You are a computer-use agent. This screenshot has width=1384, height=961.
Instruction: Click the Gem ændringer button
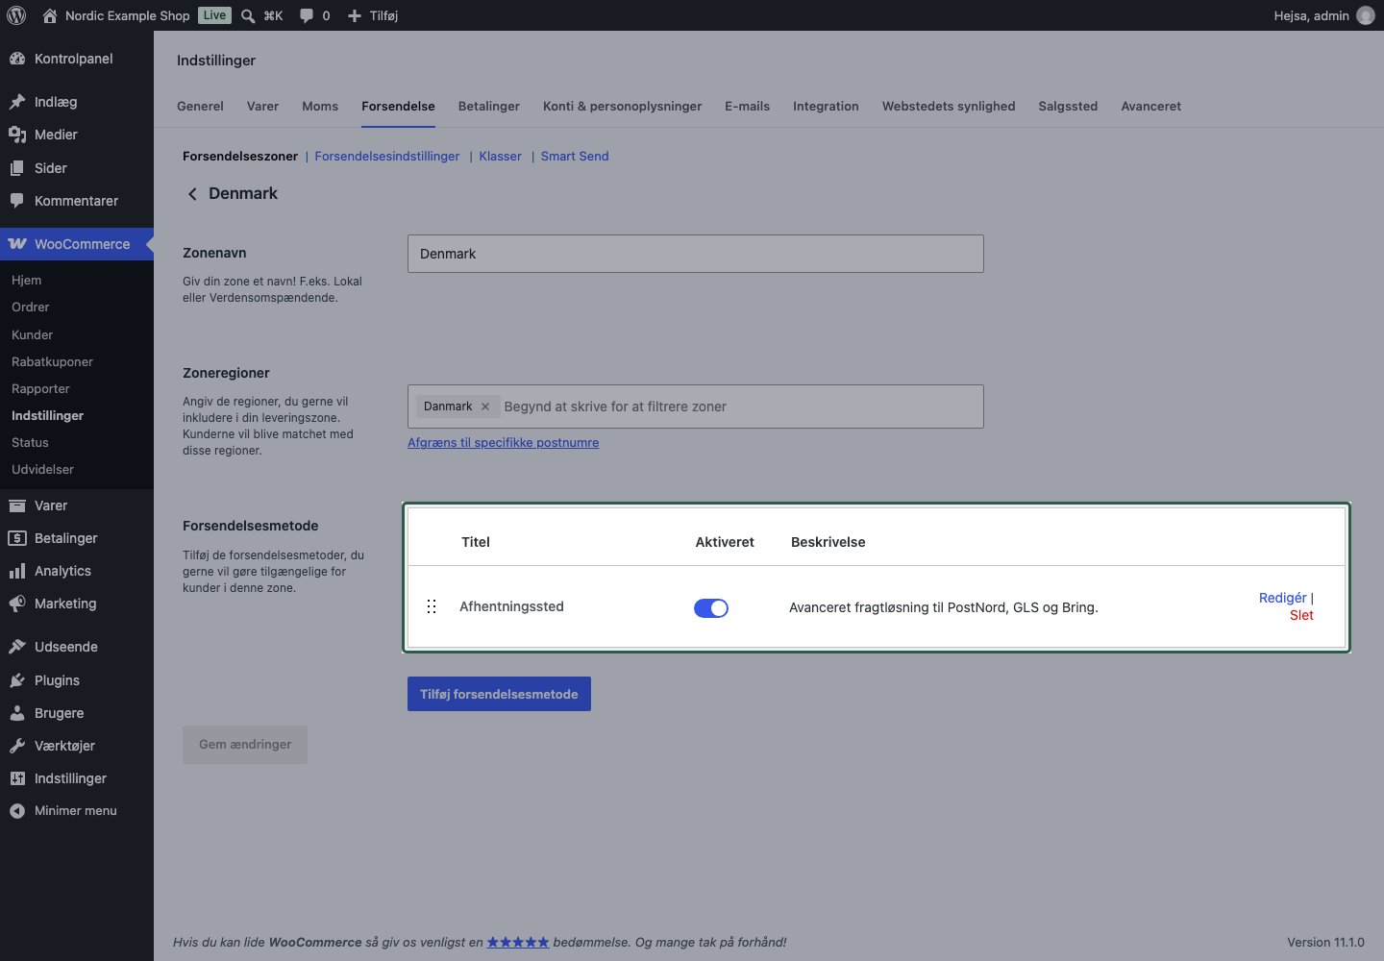[x=245, y=745]
